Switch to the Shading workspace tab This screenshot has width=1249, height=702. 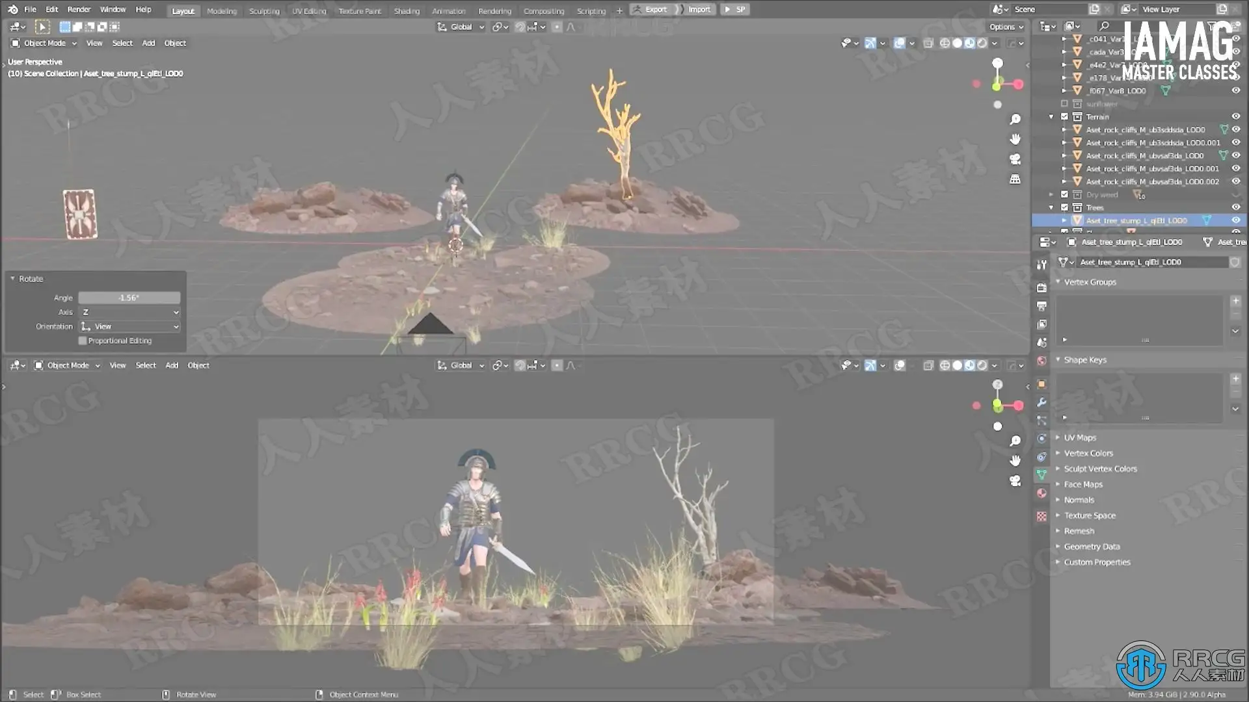(407, 11)
